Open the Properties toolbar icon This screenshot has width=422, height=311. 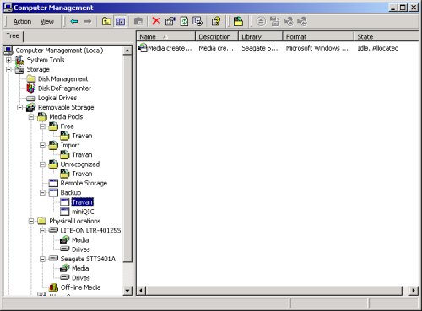(170, 21)
